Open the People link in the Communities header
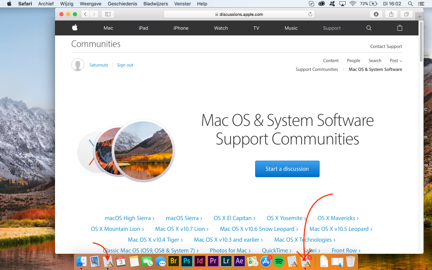Screen dimensions: 432x270 coord(354,60)
